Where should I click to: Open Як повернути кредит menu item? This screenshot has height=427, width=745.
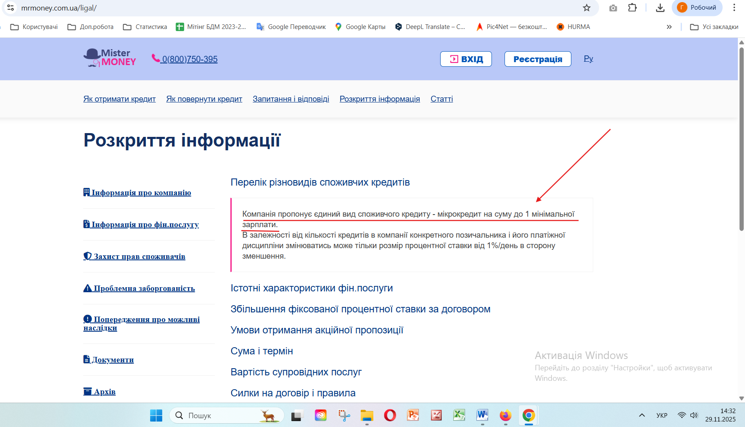204,99
